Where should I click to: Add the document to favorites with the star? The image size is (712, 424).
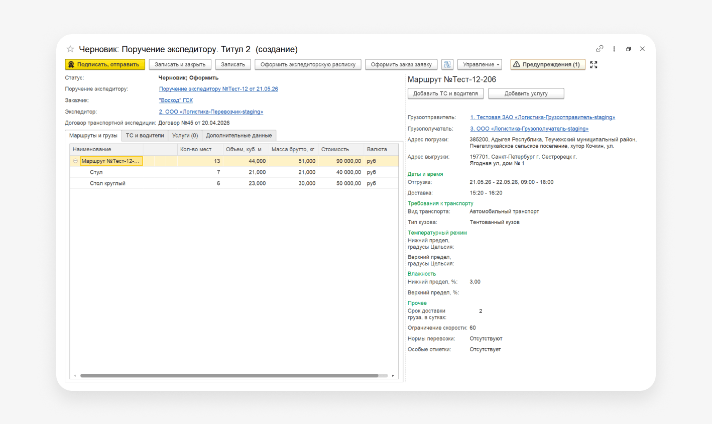coord(70,49)
